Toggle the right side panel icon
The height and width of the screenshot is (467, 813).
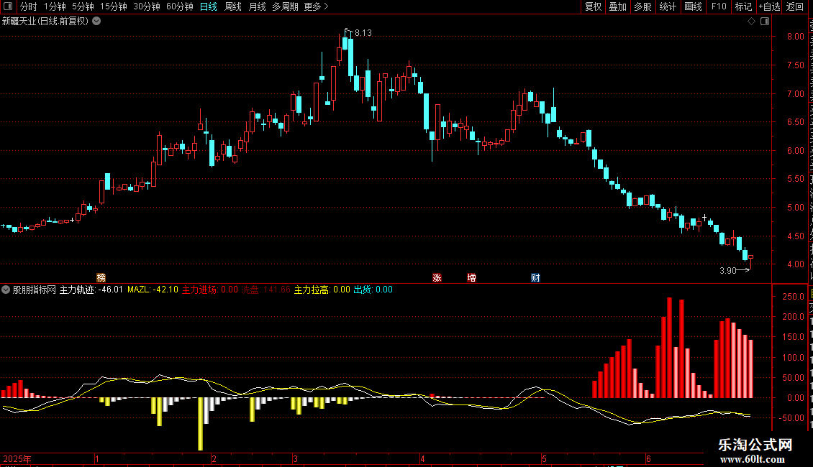coord(765,22)
